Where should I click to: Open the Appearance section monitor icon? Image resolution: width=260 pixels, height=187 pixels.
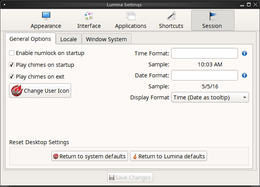click(46, 16)
